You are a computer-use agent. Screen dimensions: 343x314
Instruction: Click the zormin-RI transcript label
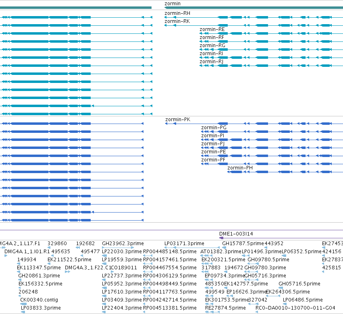click(211, 54)
